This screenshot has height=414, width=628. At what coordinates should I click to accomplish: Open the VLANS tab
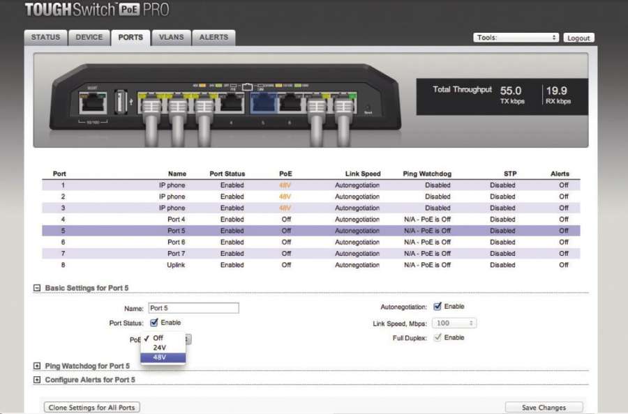click(171, 38)
